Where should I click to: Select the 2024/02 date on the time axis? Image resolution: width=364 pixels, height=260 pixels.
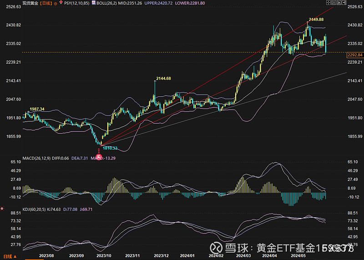[216, 256]
